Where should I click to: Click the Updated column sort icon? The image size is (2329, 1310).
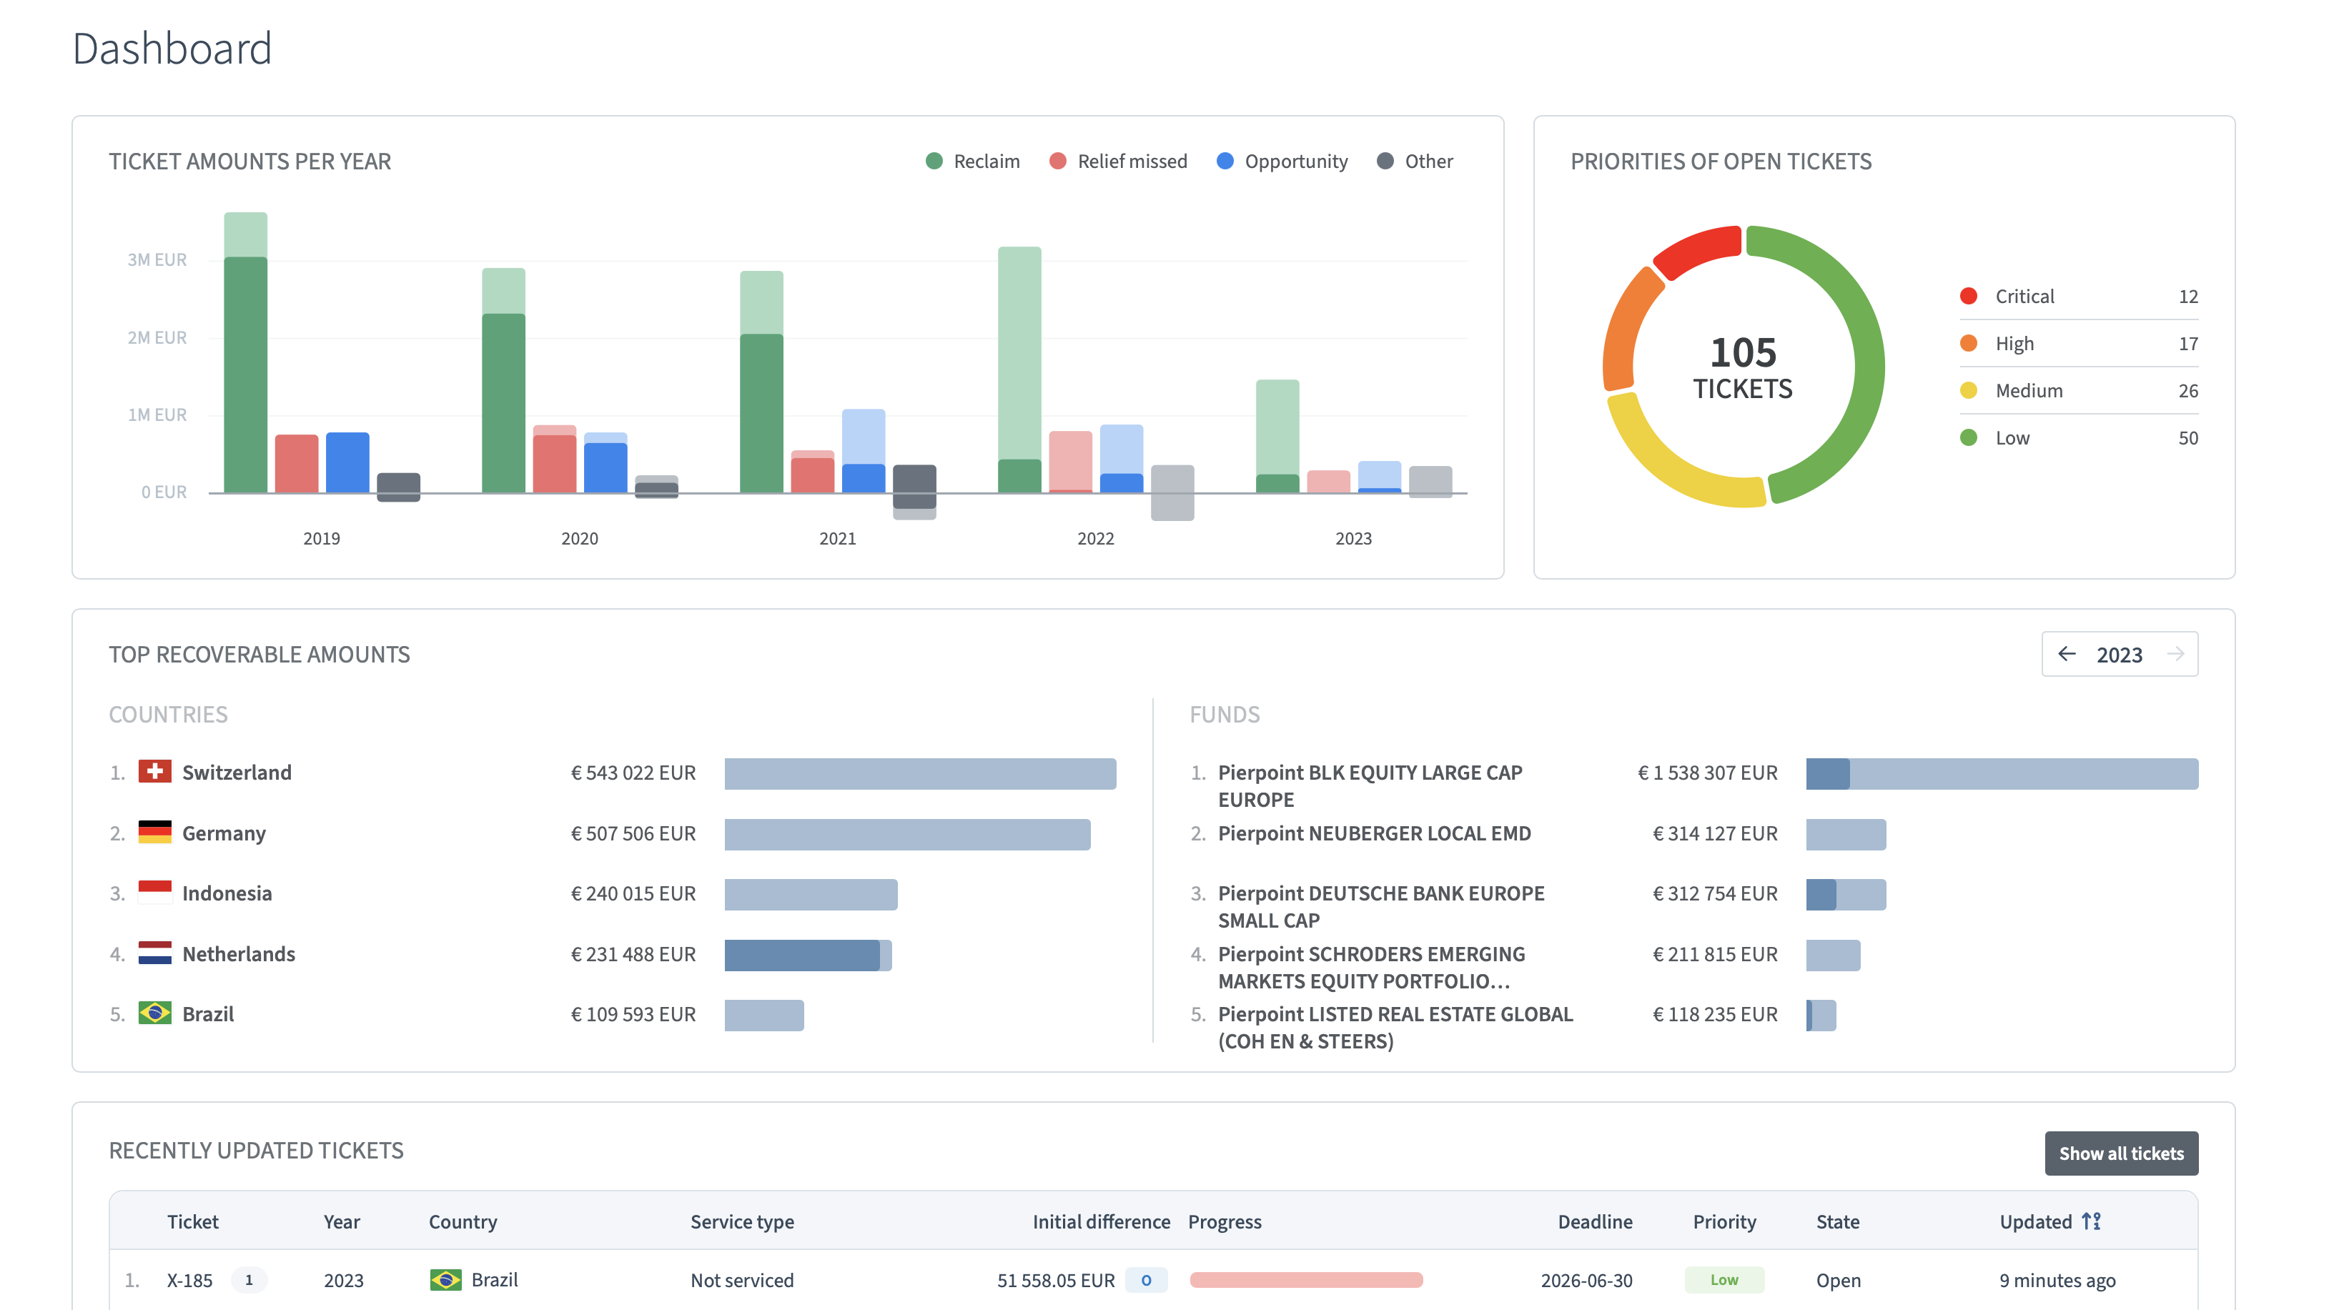click(x=2091, y=1221)
